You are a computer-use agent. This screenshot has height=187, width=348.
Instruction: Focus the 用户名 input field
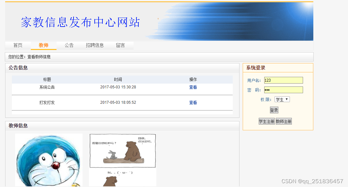(x=283, y=80)
